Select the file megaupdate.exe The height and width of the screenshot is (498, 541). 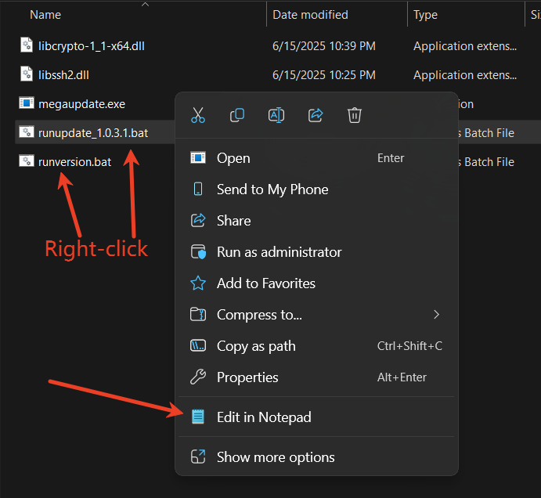[81, 104]
